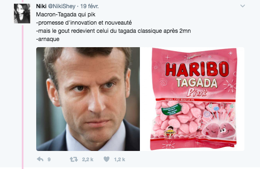Click the tweet line "Macron-Tagada qui pik"

coord(66,14)
